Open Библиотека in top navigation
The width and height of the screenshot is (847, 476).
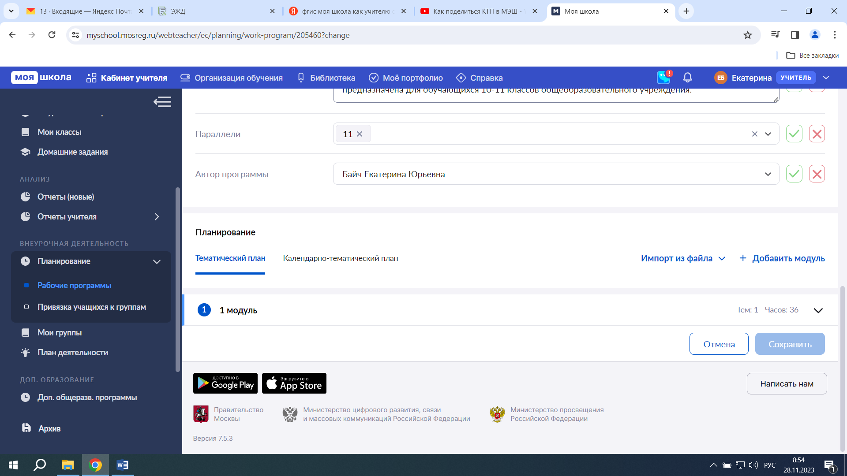coord(326,78)
